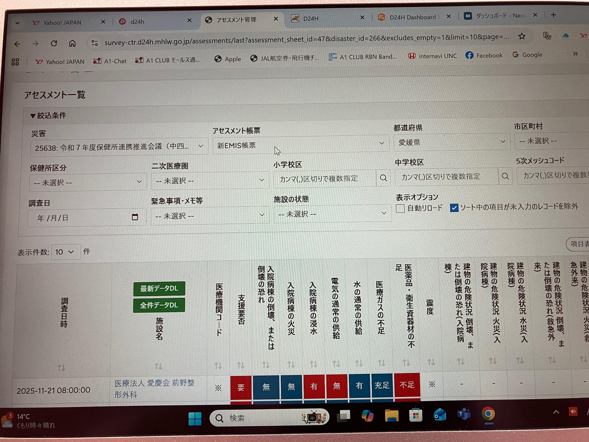
Task: Open the 都道府県 dropdown showing 愛媛県
Action: tap(451, 142)
